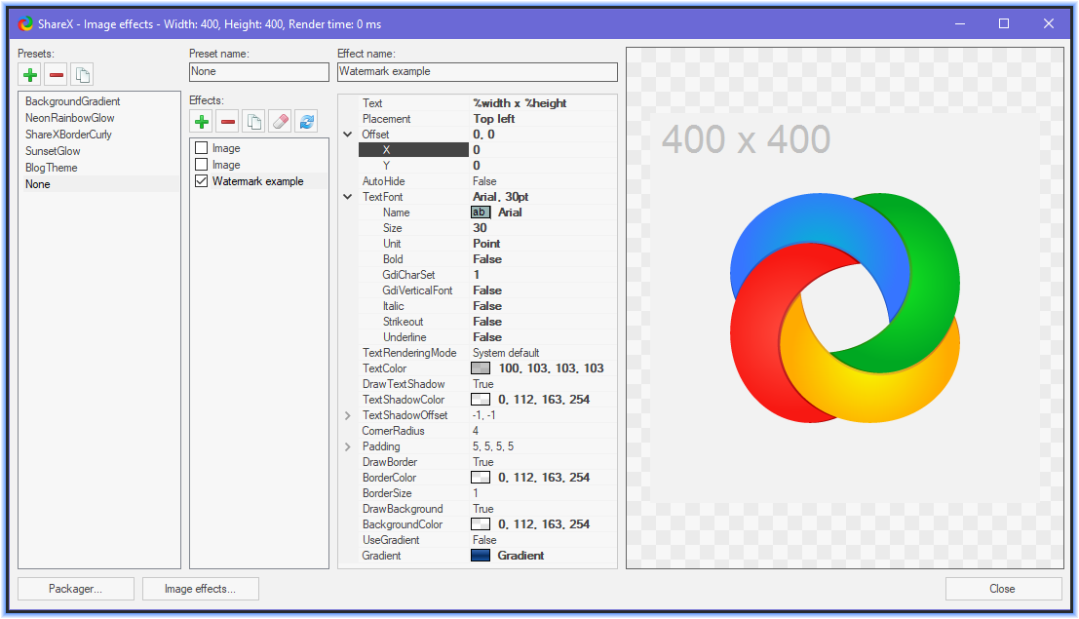Click the TextColor gray color swatch
Image resolution: width=1079 pixels, height=619 pixels.
pos(480,368)
